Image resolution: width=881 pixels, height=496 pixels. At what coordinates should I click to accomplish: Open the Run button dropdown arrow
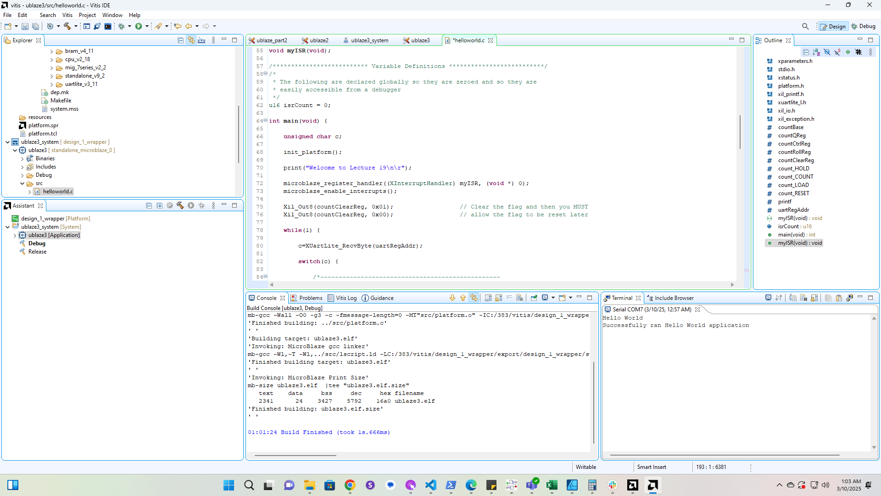[x=147, y=26]
